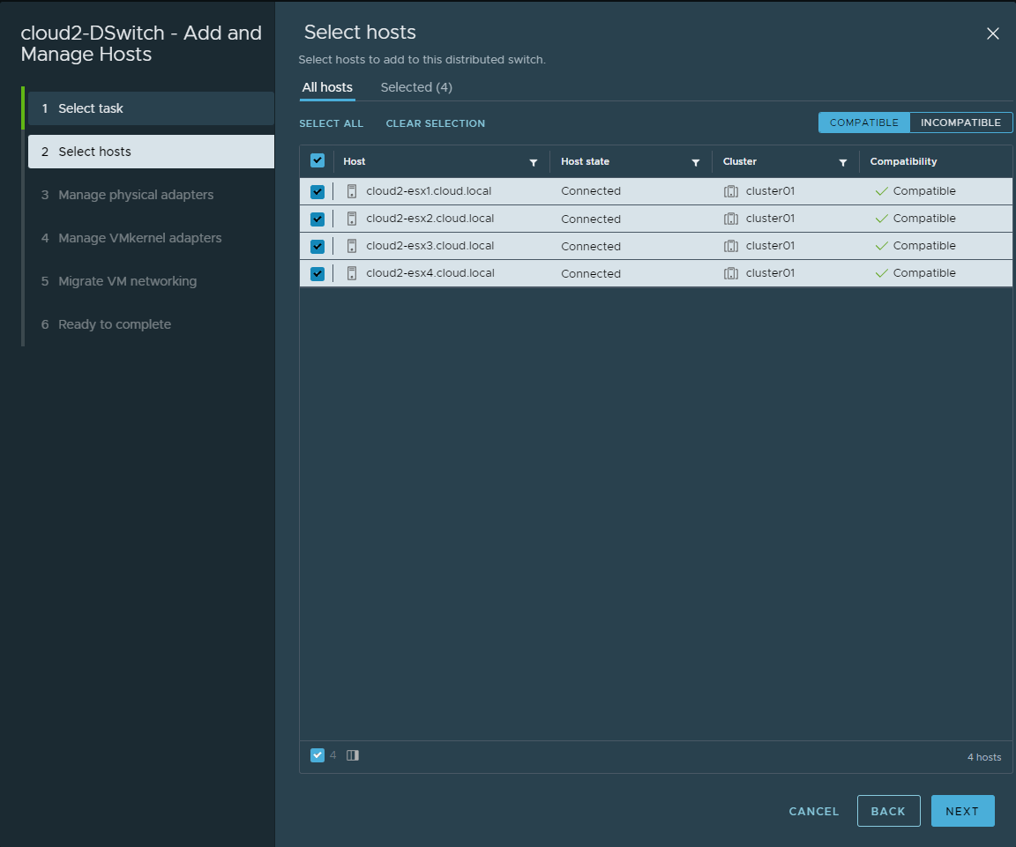Image resolution: width=1016 pixels, height=847 pixels.
Task: Sort by the Host state column header
Action: pos(585,161)
